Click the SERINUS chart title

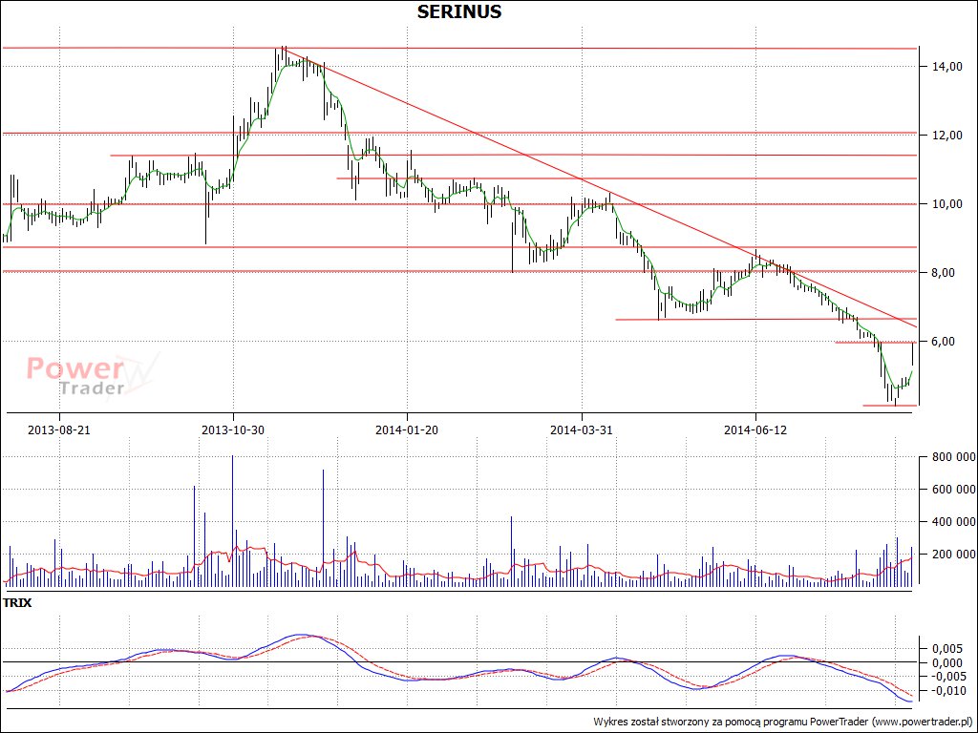click(x=459, y=11)
